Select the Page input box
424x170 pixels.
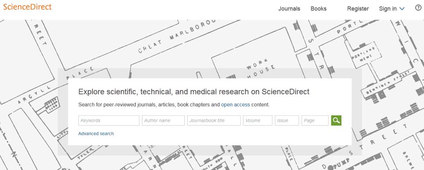pos(315,120)
